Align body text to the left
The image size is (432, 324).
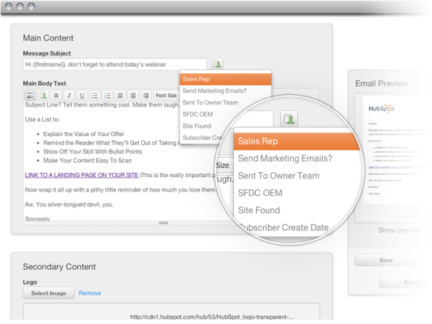click(120, 95)
